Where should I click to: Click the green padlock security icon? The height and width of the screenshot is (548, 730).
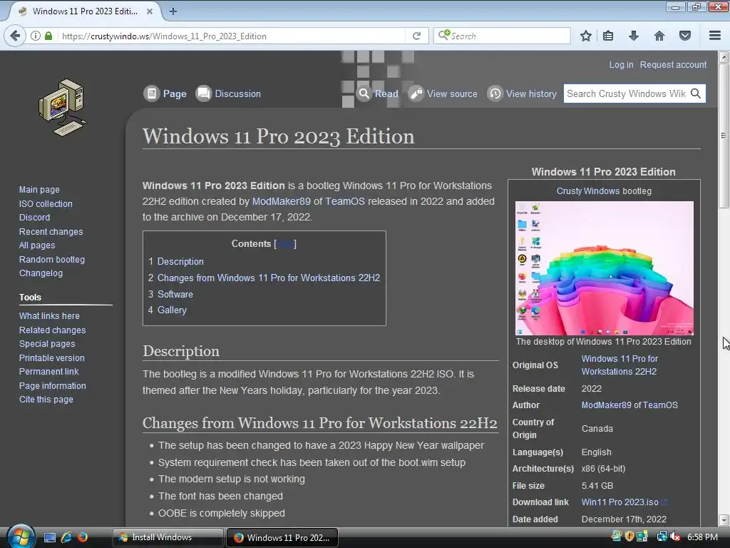tap(48, 36)
